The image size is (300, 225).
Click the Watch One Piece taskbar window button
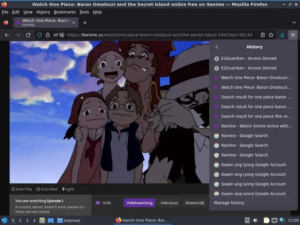pos(143,220)
